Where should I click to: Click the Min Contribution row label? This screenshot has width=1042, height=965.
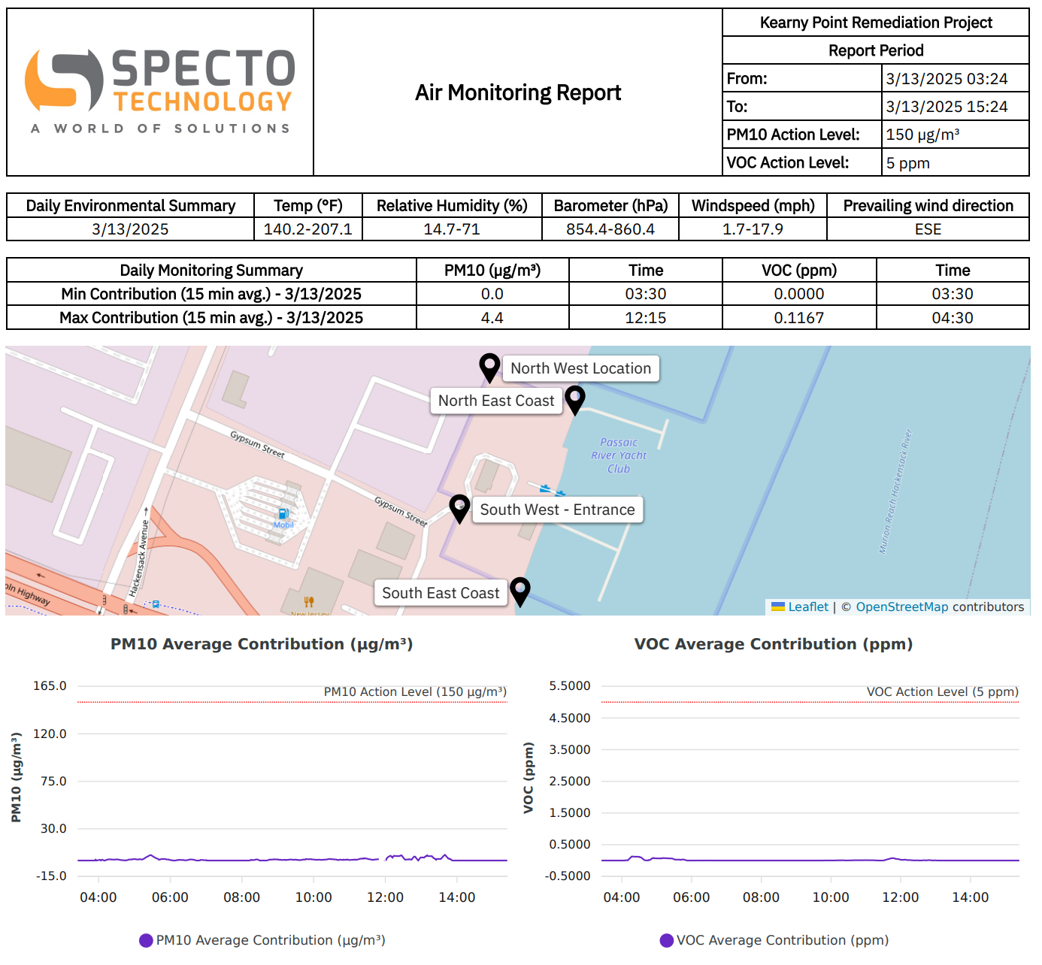pos(211,294)
